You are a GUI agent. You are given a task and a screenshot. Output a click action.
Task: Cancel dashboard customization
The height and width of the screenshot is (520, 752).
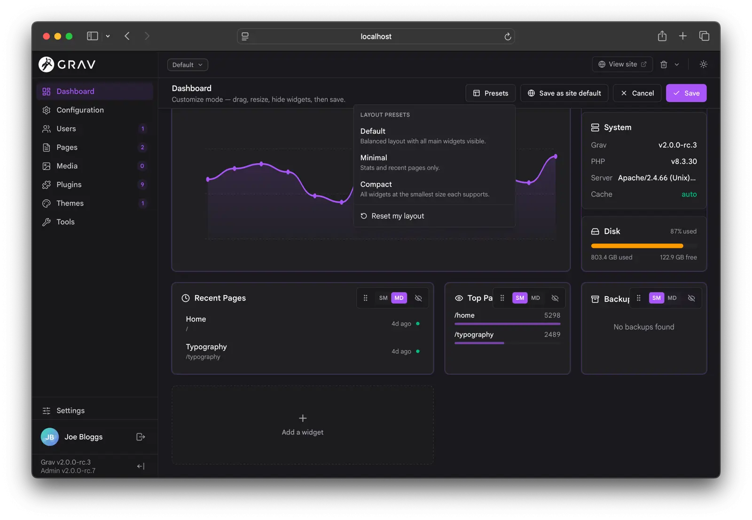[637, 93]
